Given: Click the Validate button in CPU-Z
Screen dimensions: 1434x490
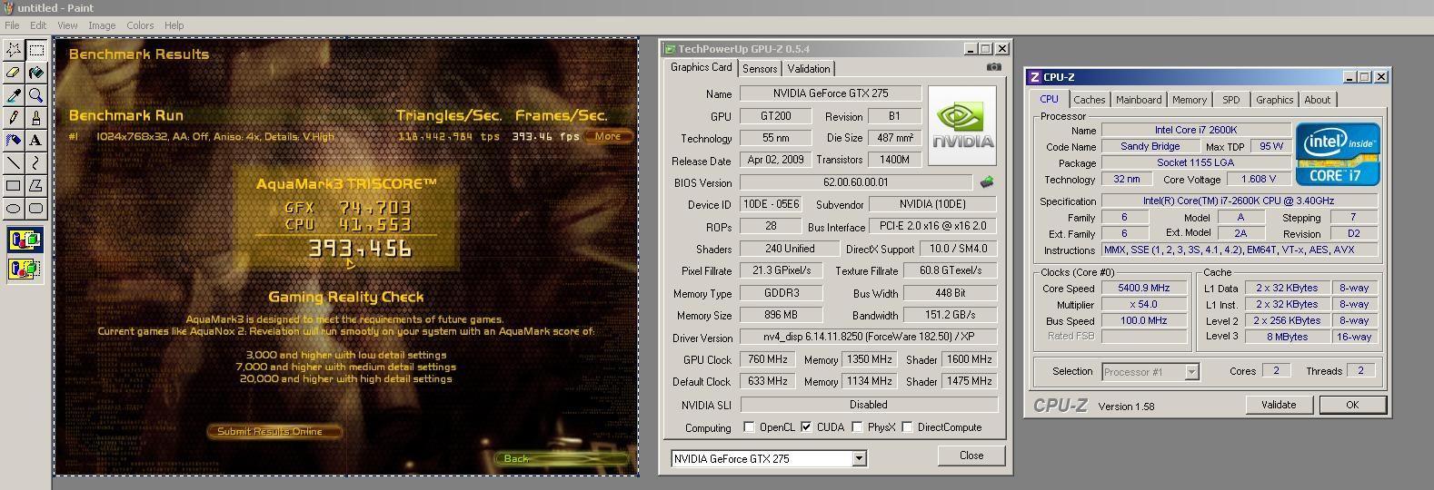Looking at the screenshot, I should pos(1279,405).
